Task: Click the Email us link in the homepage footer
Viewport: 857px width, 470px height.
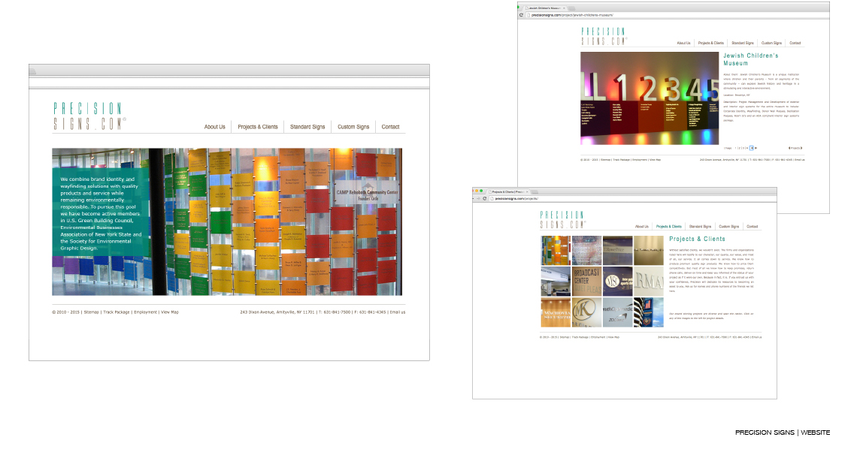Action: (398, 312)
